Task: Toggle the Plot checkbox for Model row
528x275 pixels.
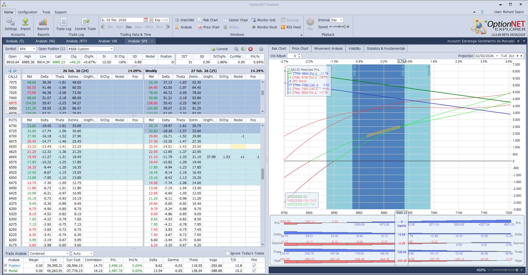Action: pyautogui.click(x=254, y=271)
